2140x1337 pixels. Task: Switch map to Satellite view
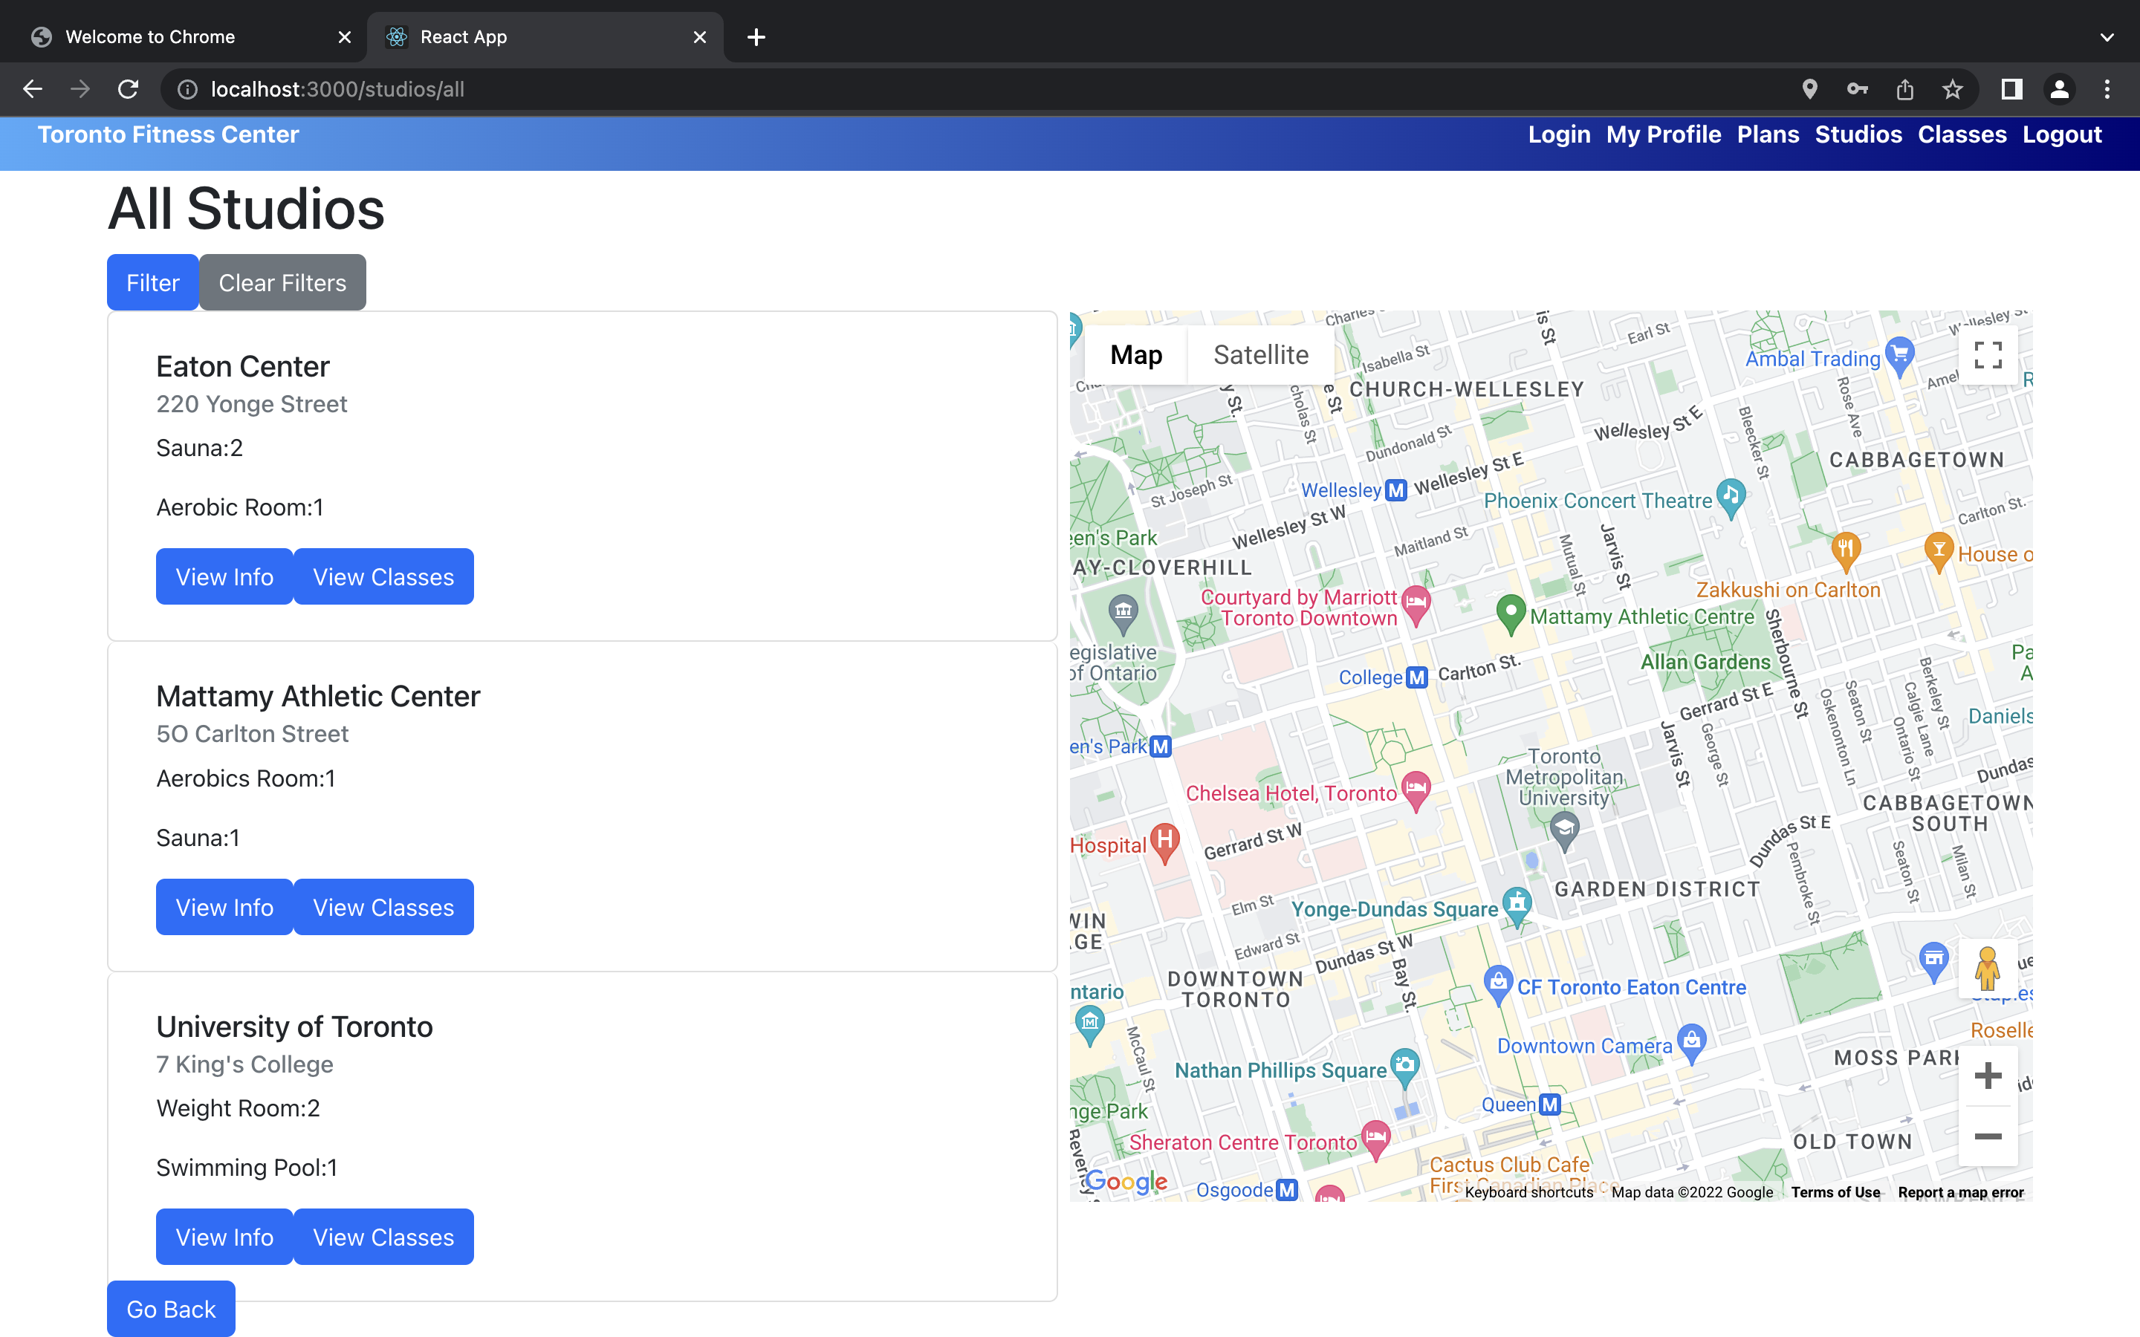pyautogui.click(x=1260, y=356)
